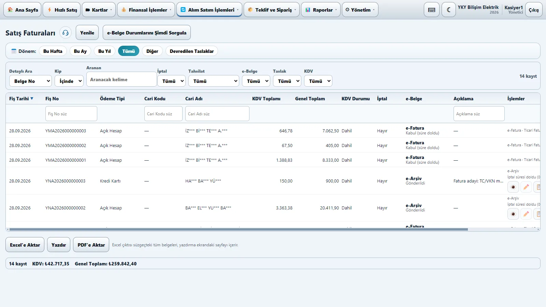Open the on-screen keyboard icon in the header
The image size is (546, 307).
(x=431, y=10)
